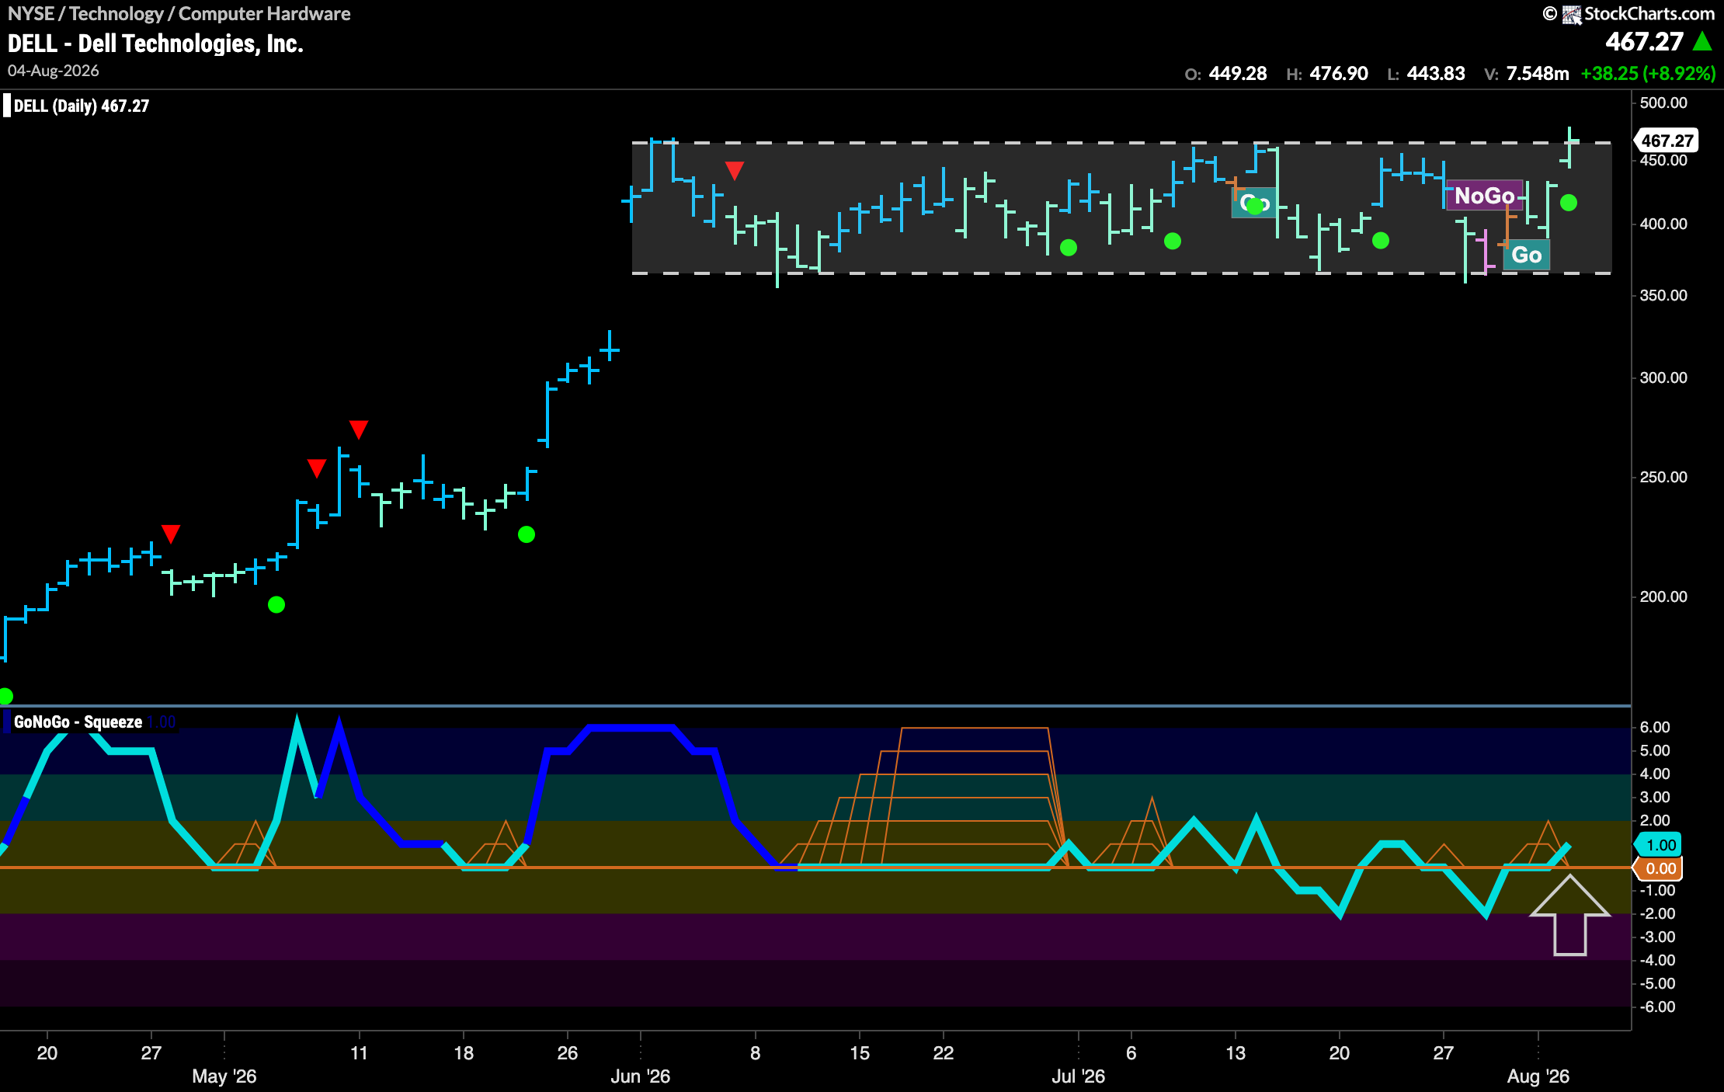Viewport: 1724px width, 1092px height.
Task: Click the NYSE / Technology / Computer Hardware breadcrumb
Action: pos(179,13)
